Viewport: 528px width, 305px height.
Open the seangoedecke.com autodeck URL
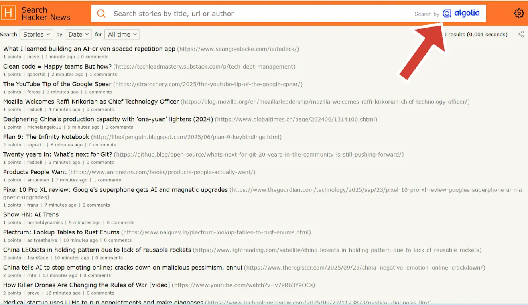pyautogui.click(x=238, y=49)
